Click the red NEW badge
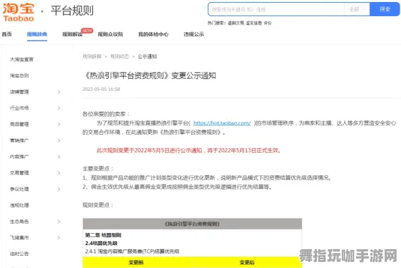This screenshot has width=401, height=268. point(87,30)
